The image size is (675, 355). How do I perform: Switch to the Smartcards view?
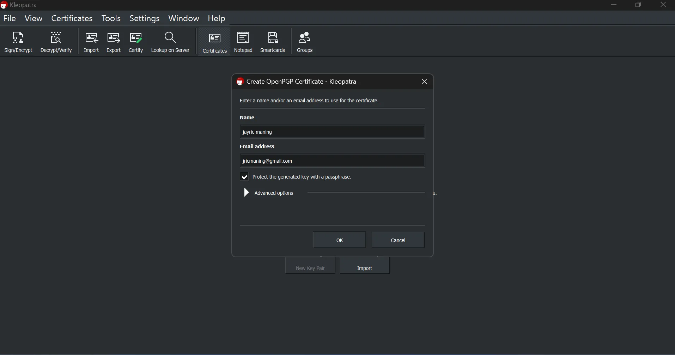[x=273, y=42]
